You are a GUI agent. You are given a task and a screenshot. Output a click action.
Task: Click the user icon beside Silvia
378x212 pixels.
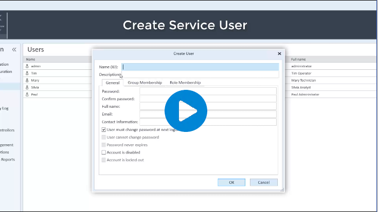[x=27, y=87]
